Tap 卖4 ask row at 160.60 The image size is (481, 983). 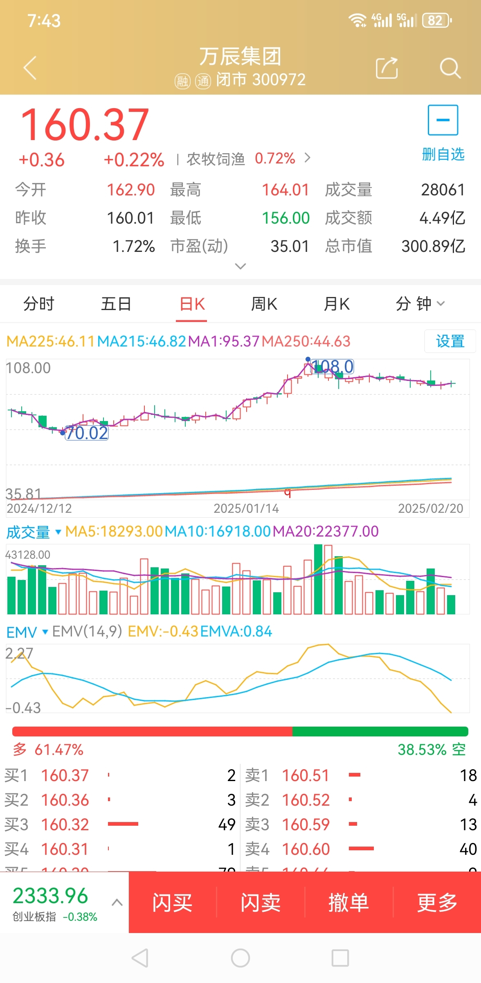click(x=361, y=849)
